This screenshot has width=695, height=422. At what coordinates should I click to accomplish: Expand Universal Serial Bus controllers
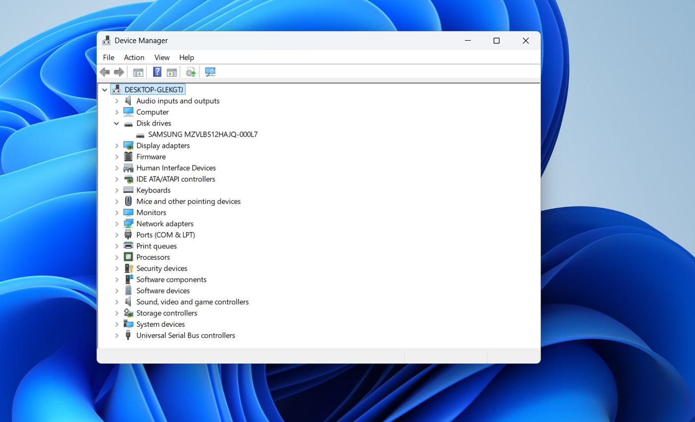click(117, 336)
